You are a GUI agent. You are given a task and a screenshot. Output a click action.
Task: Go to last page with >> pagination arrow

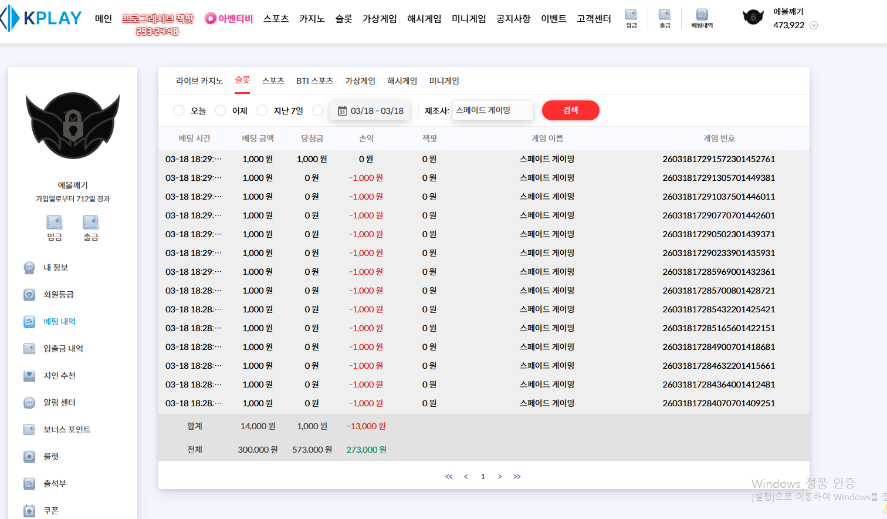tap(517, 477)
